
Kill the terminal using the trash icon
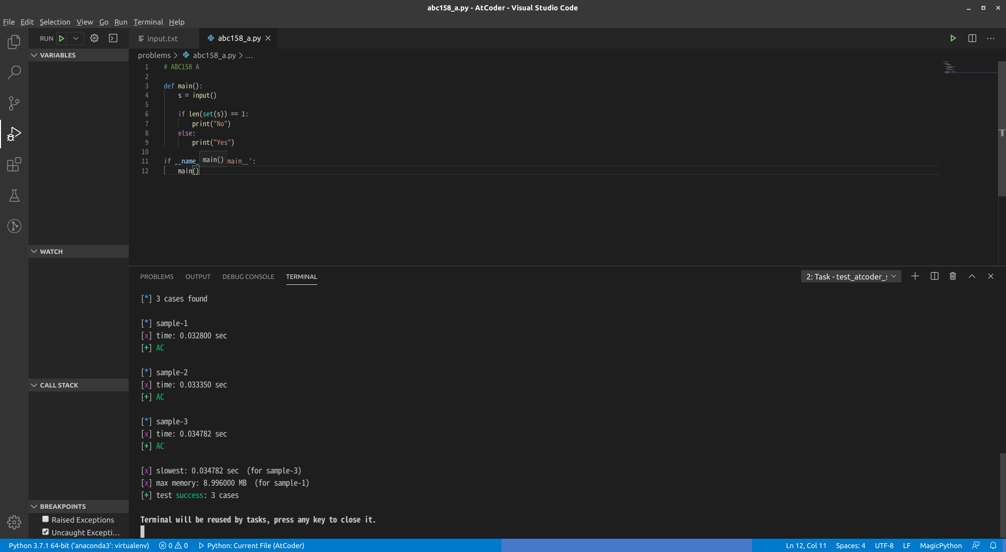click(x=952, y=276)
